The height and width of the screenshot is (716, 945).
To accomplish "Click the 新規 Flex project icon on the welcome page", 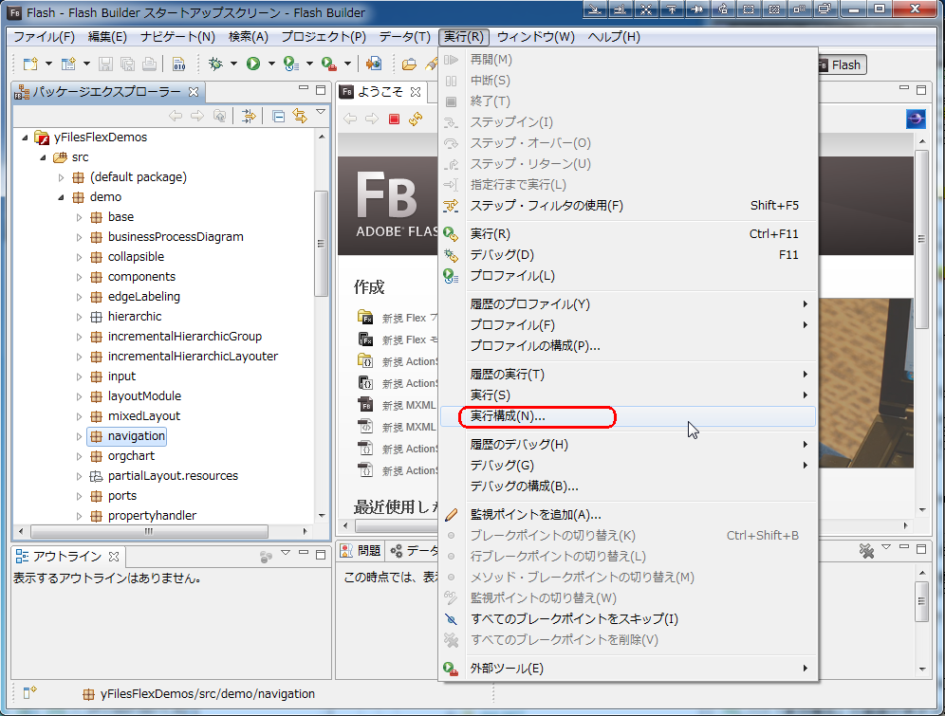I will (x=365, y=318).
